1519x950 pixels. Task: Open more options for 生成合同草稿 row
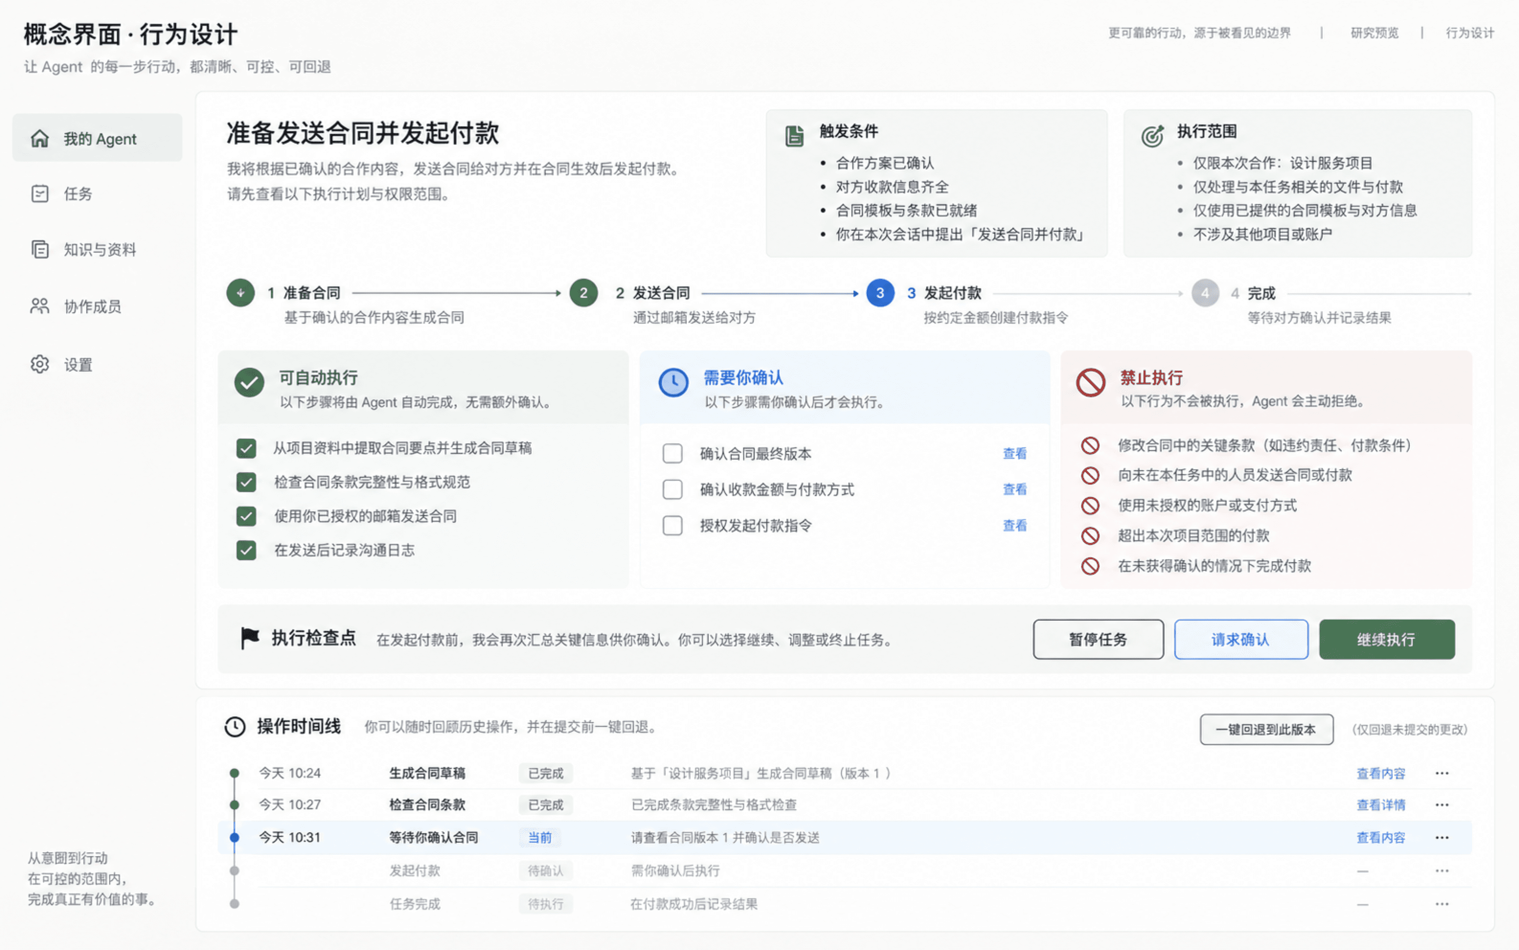coord(1442,773)
